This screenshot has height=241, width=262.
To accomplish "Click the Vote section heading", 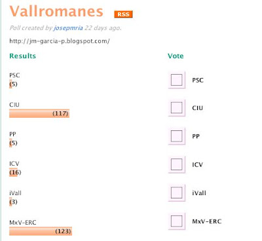I will (176, 56).
